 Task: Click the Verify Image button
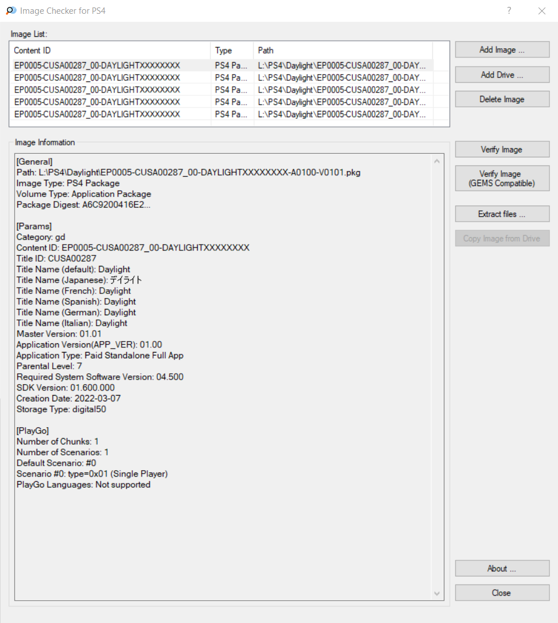coord(502,150)
